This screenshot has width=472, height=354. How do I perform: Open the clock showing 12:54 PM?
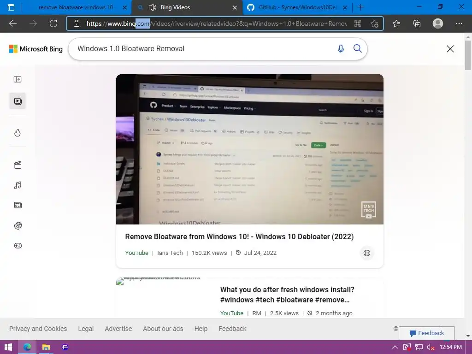[x=451, y=347]
